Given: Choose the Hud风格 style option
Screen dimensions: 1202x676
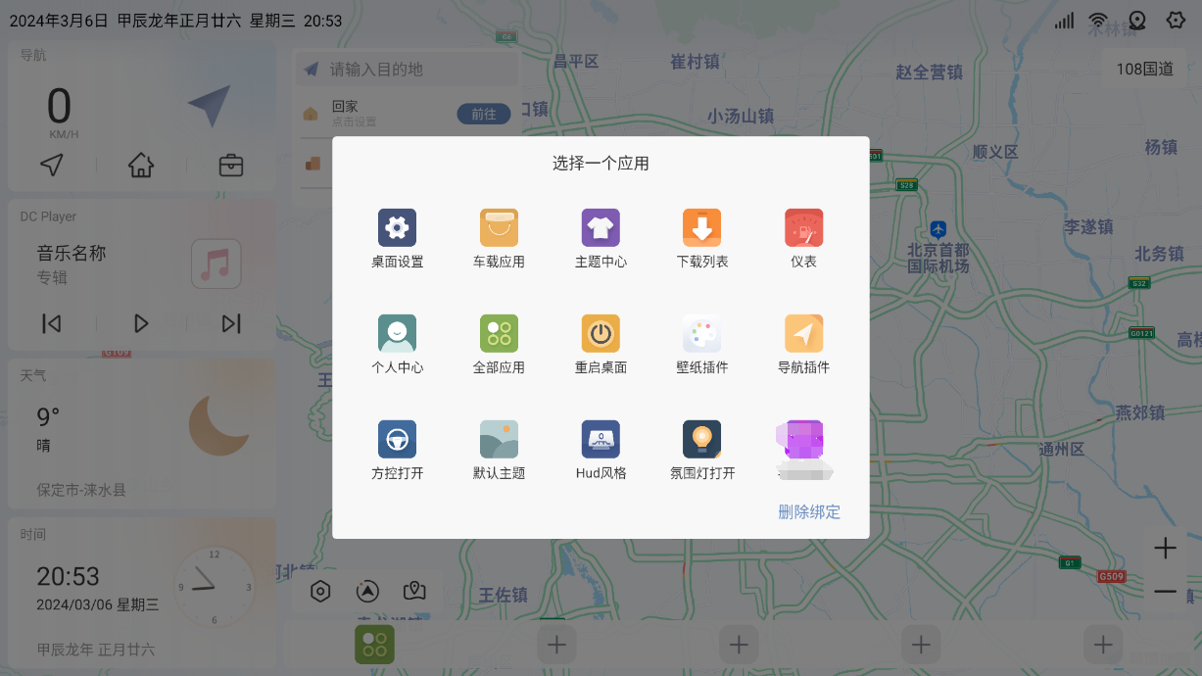Looking at the screenshot, I should 601,440.
